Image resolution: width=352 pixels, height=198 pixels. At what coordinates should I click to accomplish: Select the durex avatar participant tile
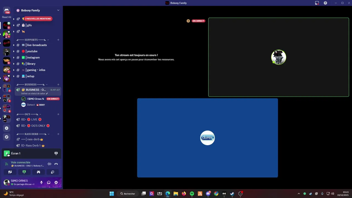click(x=208, y=138)
